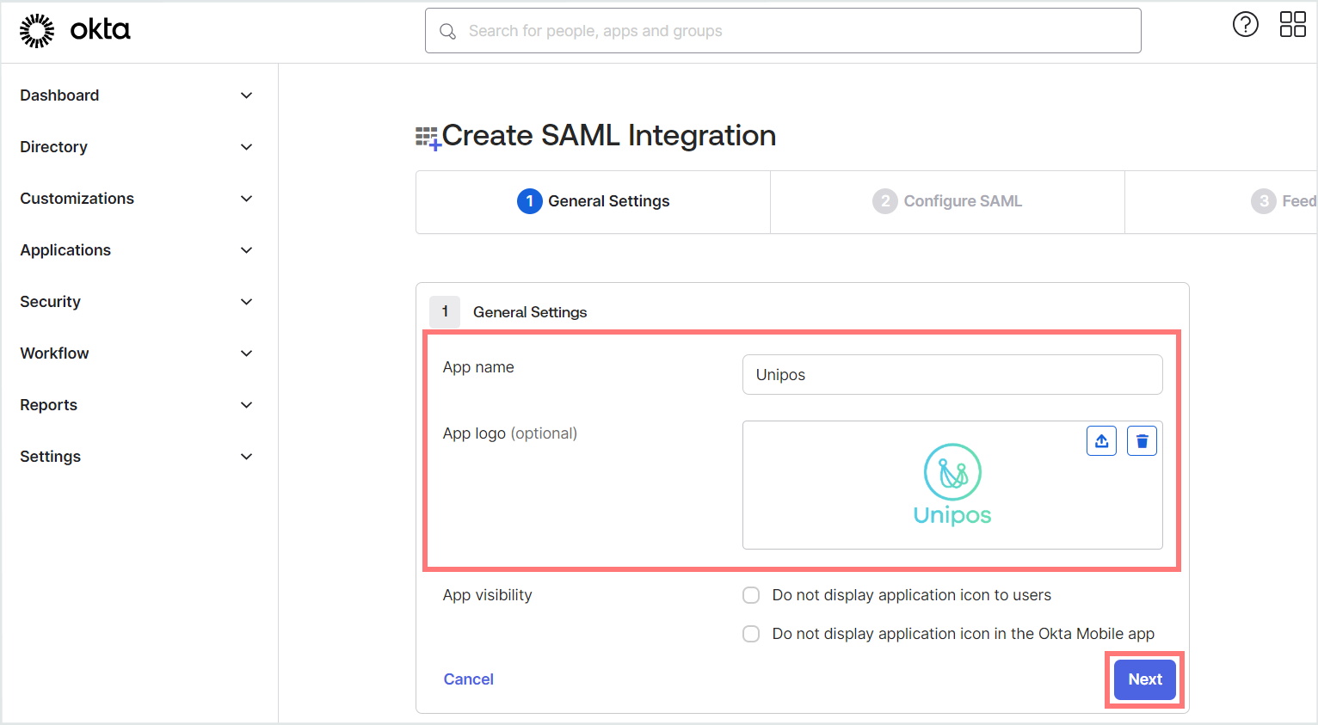
Task: Select the General Settings step tab
Action: click(593, 201)
